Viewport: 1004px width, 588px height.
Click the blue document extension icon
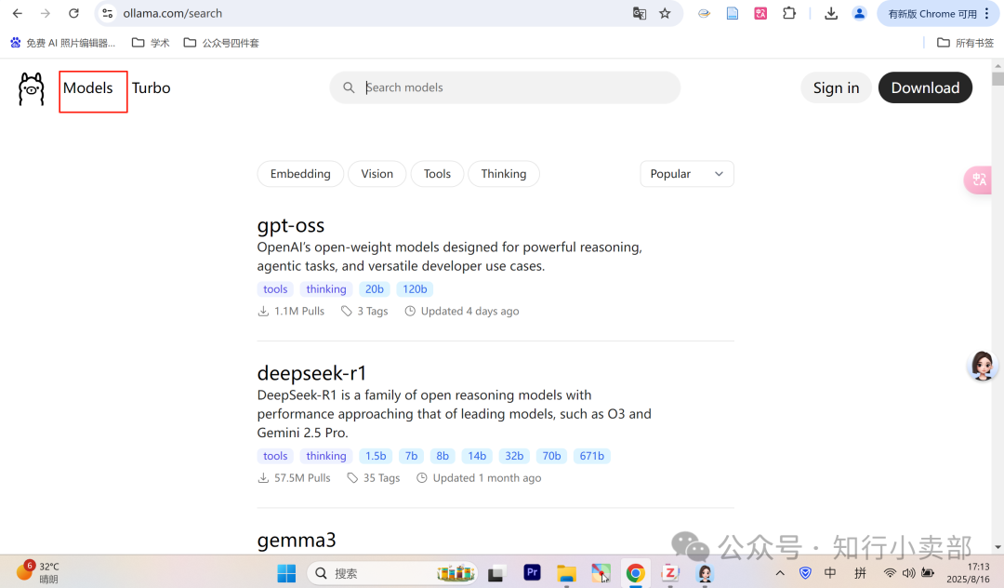tap(732, 13)
